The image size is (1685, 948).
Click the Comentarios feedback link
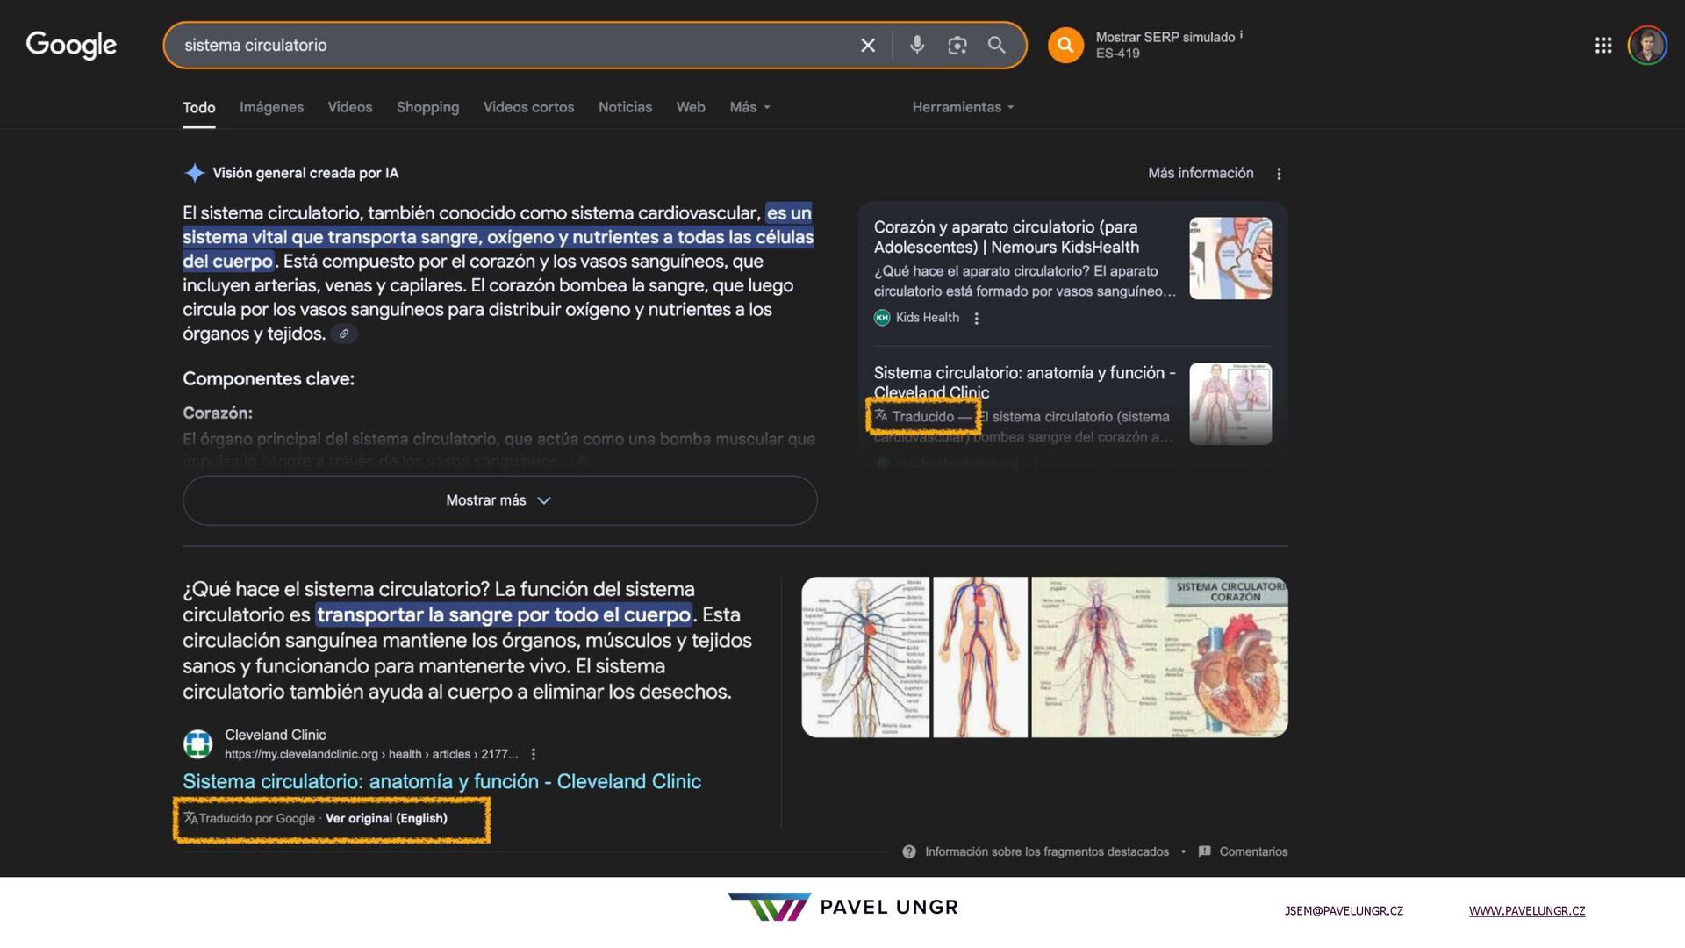[x=1252, y=851]
